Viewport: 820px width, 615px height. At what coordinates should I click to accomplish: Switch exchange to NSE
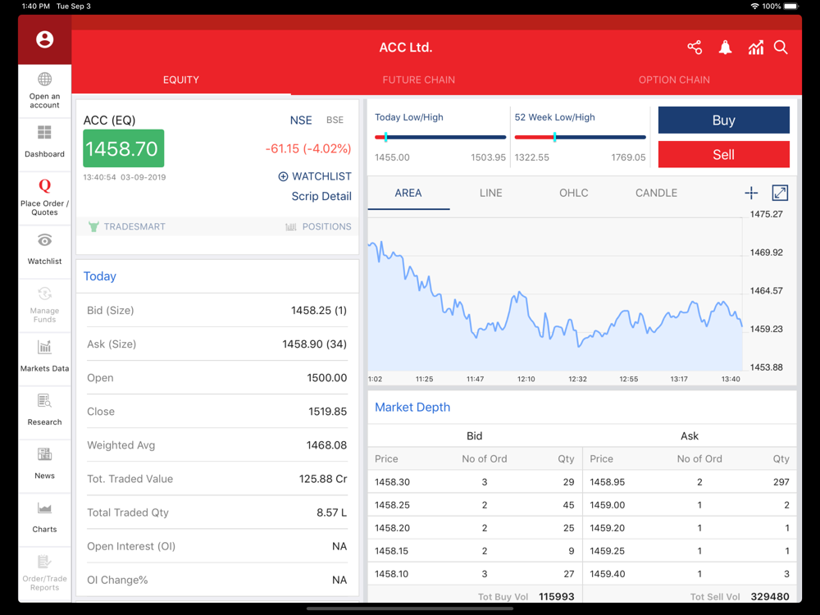pos(301,121)
